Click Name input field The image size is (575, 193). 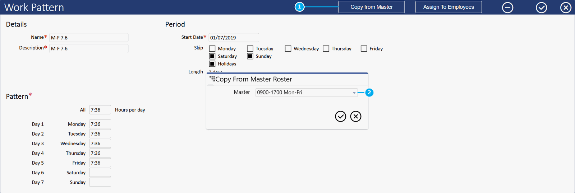coord(89,37)
